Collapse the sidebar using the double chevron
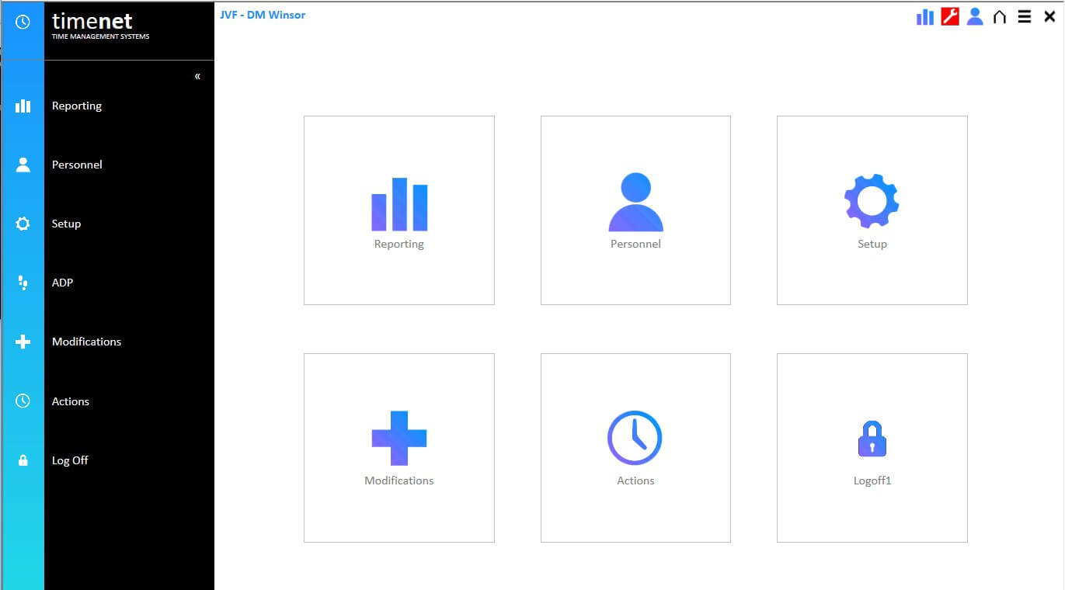The width and height of the screenshot is (1065, 590). (197, 75)
